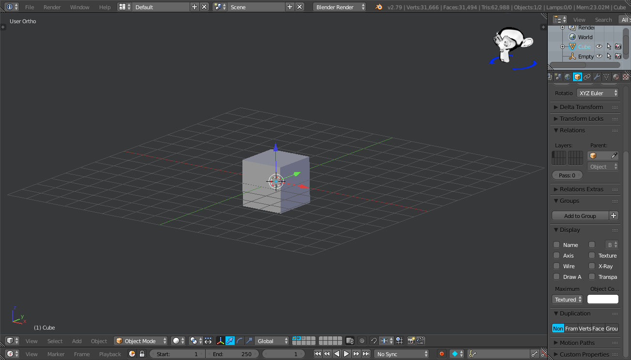Open the mesh Data properties tab (triangle icon)
Viewport: 631px width, 360px height.
coord(606,77)
